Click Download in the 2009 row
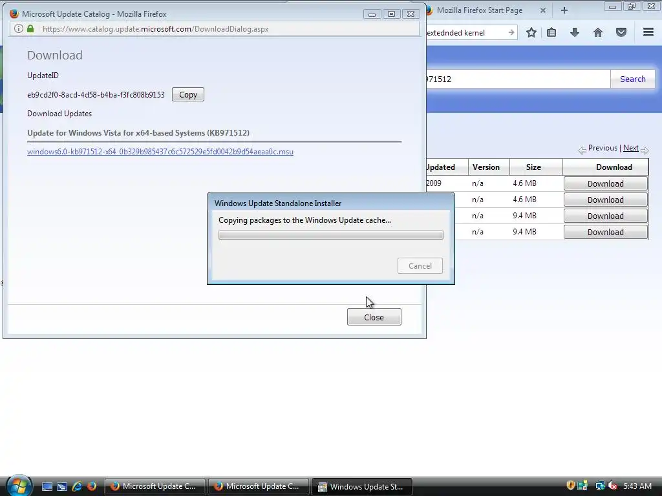 tap(605, 183)
